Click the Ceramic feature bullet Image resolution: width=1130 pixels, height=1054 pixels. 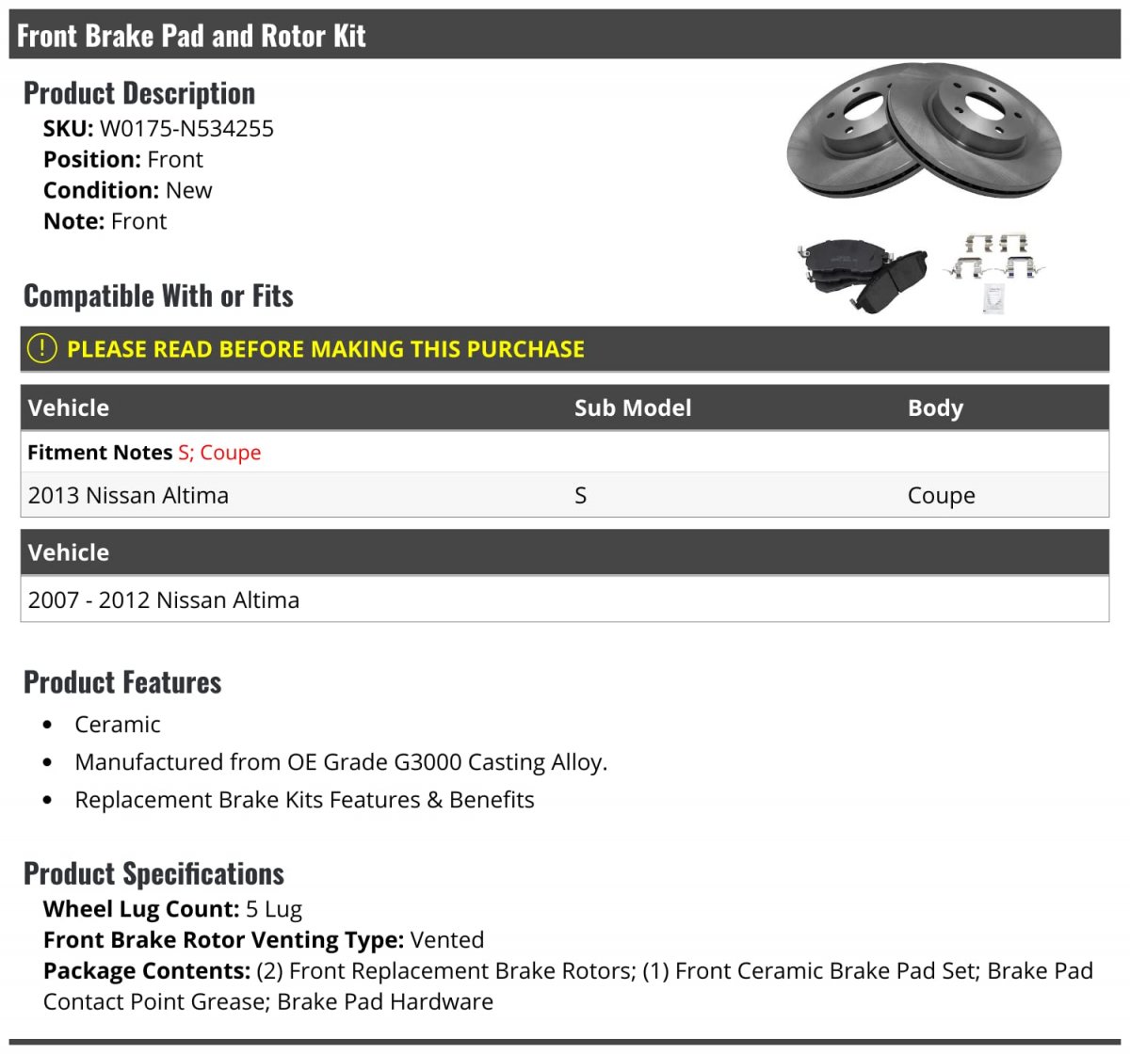(x=118, y=725)
